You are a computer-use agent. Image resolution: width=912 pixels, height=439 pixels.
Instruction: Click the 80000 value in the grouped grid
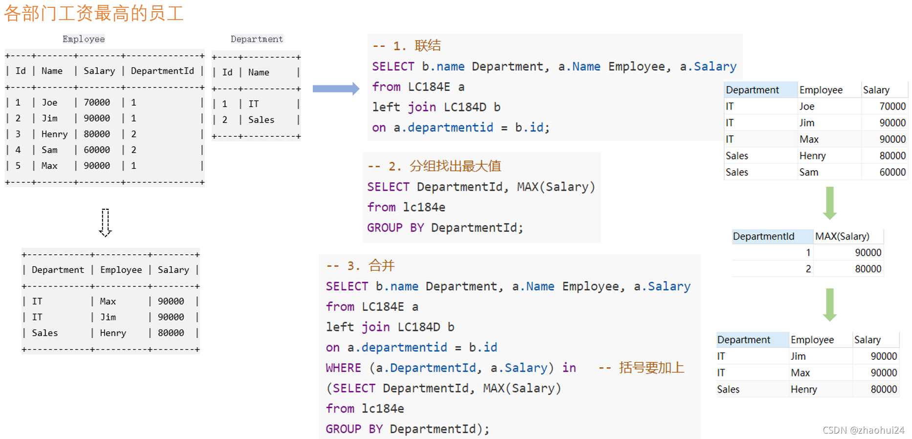click(868, 269)
